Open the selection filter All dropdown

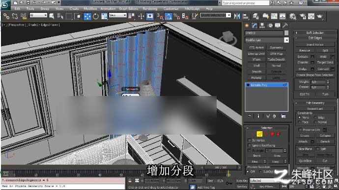pos(38,15)
